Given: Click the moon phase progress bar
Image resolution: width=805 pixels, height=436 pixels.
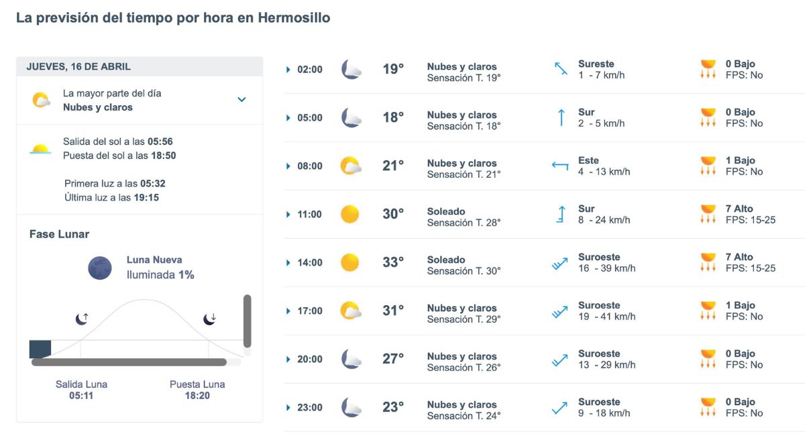Looking at the screenshot, I should [134, 362].
